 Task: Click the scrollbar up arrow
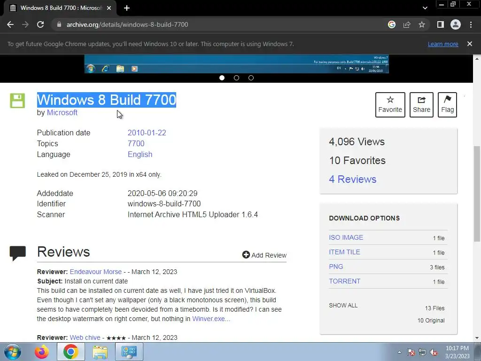pyautogui.click(x=477, y=58)
